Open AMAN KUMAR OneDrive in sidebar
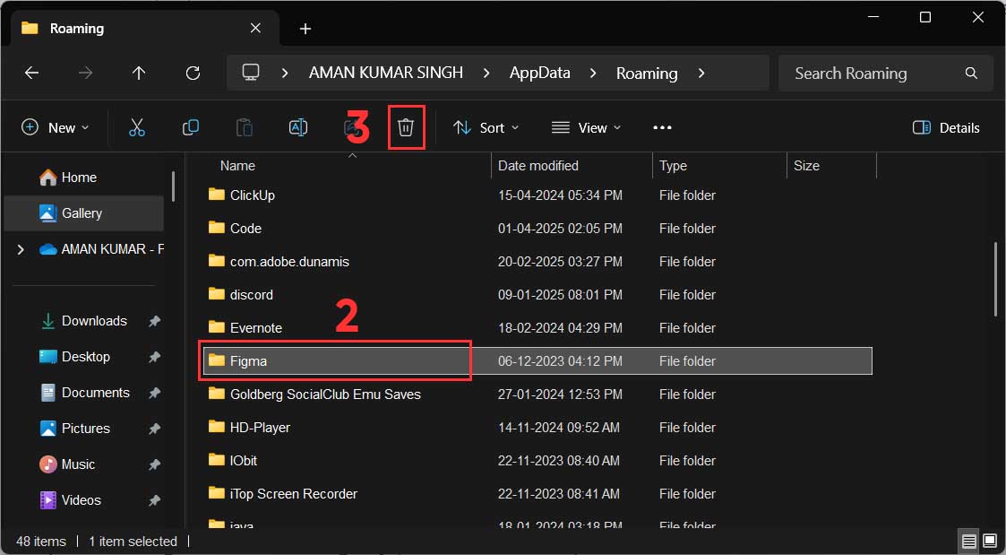The height and width of the screenshot is (555, 1006). click(x=101, y=249)
